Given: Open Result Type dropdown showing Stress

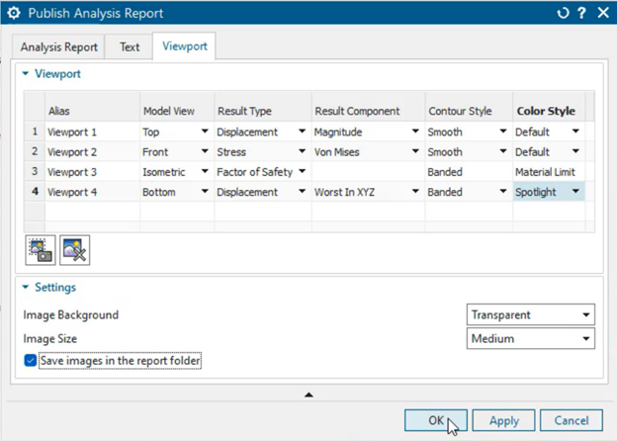Looking at the screenshot, I should click(x=302, y=151).
